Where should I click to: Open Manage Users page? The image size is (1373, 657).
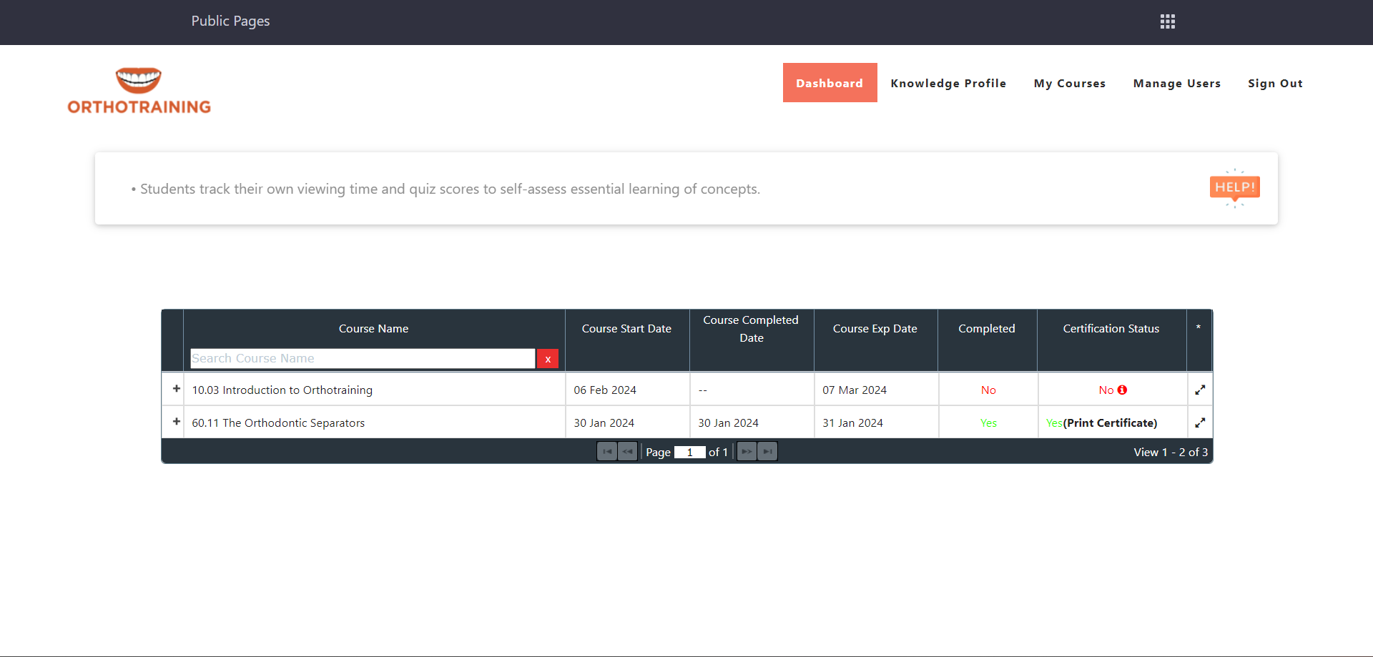[1176, 83]
